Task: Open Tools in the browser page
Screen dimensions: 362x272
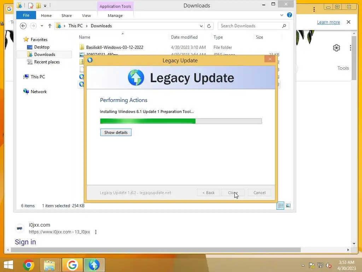Action: pyautogui.click(x=343, y=68)
